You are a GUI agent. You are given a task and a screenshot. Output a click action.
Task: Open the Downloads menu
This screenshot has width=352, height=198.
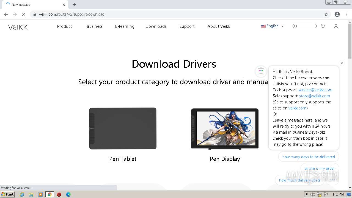[156, 26]
